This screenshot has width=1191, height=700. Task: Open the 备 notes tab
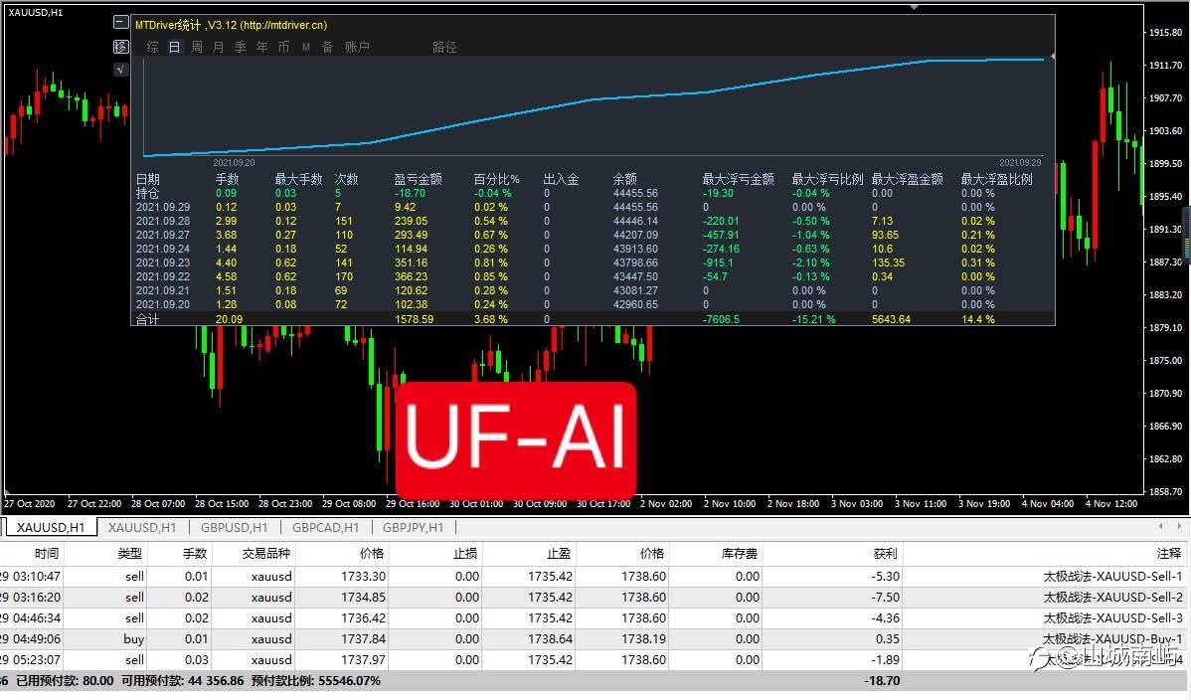pyautogui.click(x=327, y=47)
